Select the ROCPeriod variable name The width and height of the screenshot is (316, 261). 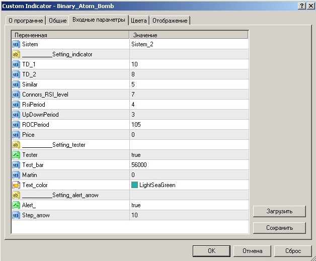pos(36,125)
